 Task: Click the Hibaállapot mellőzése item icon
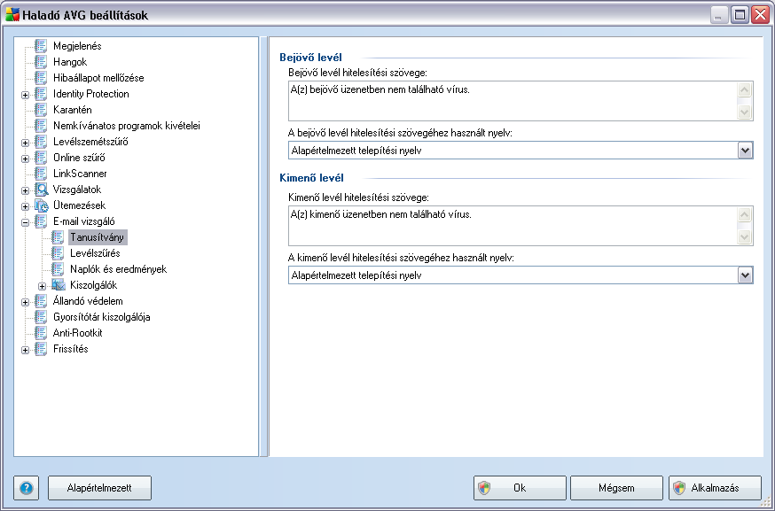[x=41, y=78]
